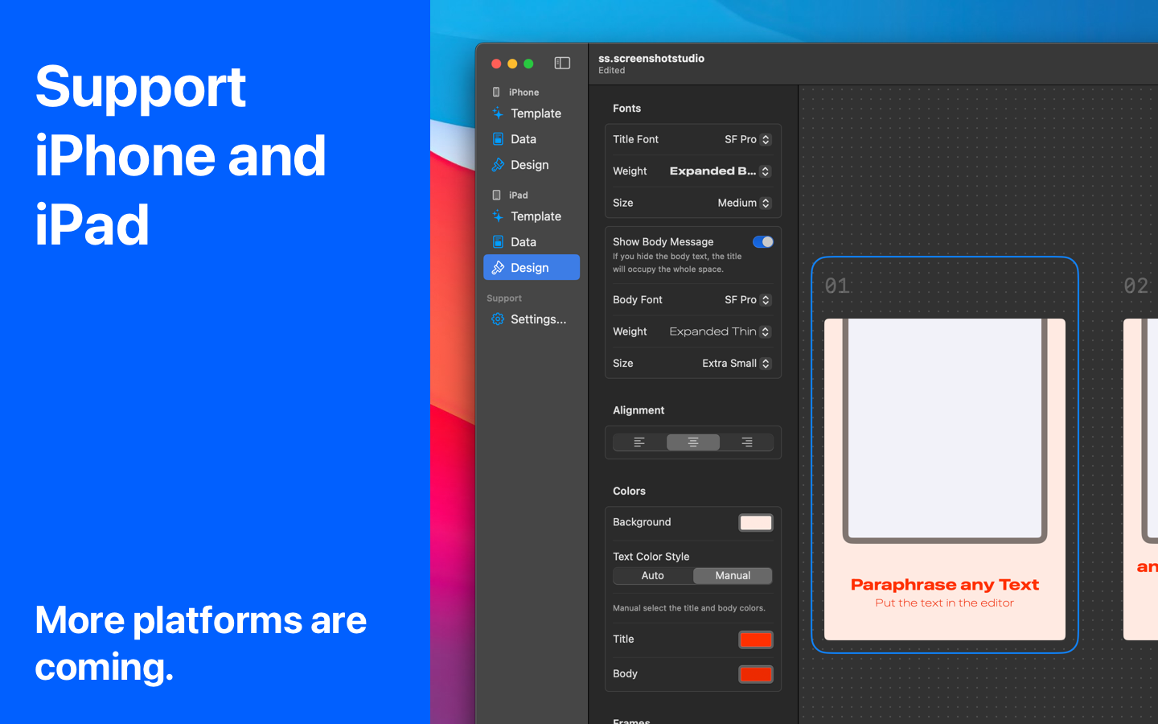The height and width of the screenshot is (724, 1158).
Task: Set Text Color Style to Auto
Action: tap(653, 576)
